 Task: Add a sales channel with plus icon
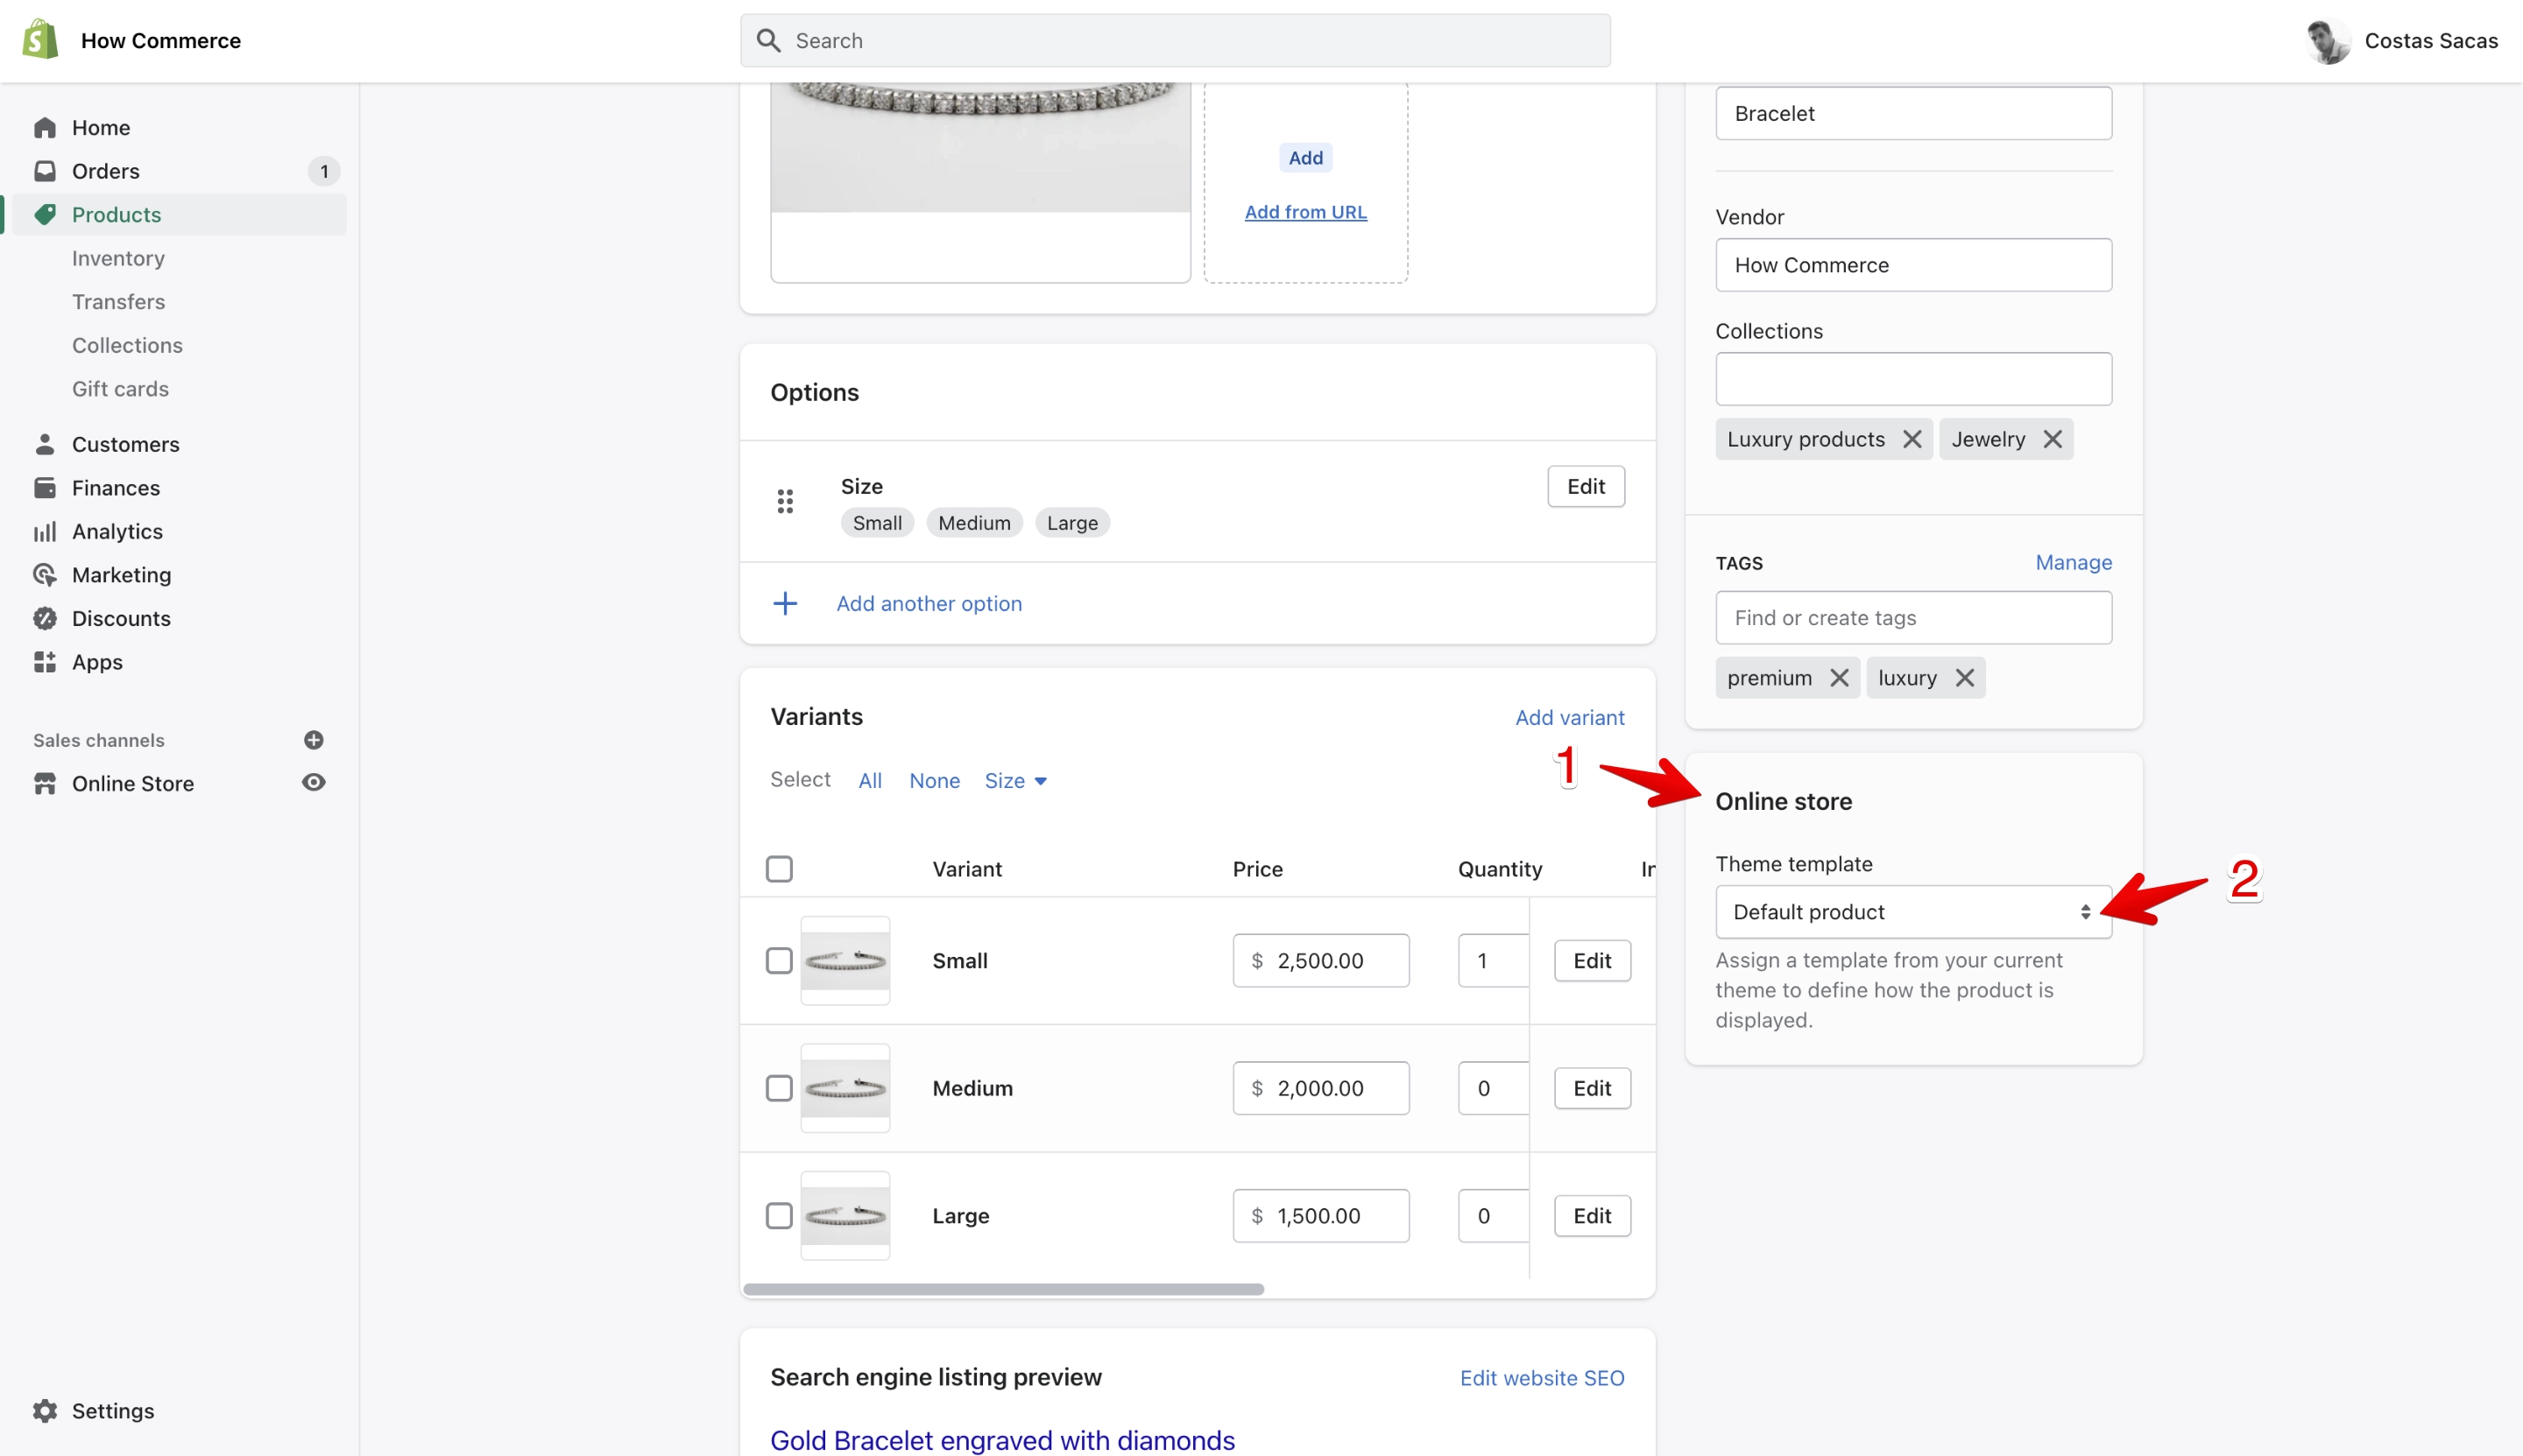click(x=313, y=740)
